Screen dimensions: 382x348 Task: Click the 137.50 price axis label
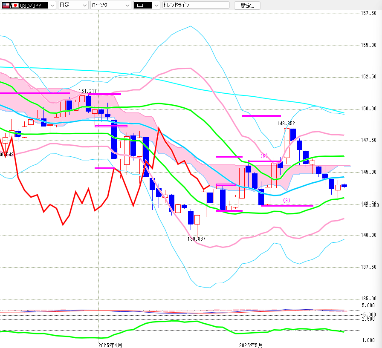(369, 267)
